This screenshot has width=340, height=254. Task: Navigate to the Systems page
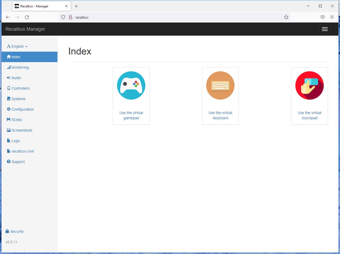[18, 99]
